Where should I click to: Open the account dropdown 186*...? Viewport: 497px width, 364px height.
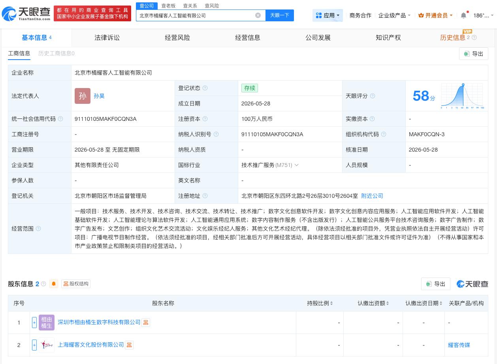483,15
